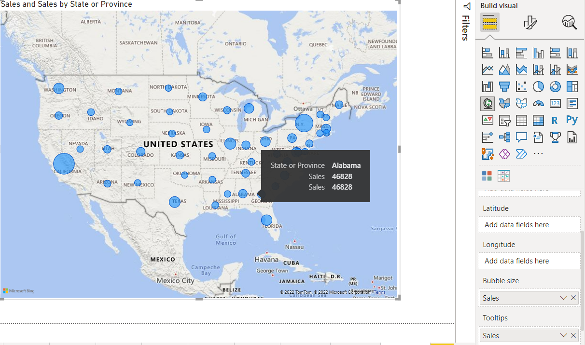The image size is (585, 345).
Task: Remove Sales from the Bubble size well
Action: point(573,298)
